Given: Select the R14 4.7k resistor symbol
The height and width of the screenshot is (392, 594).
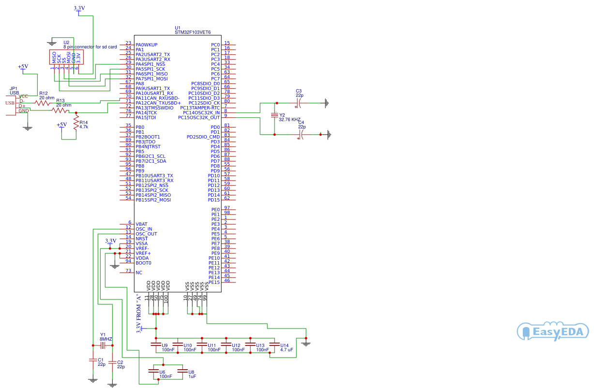Looking at the screenshot, I should tap(76, 123).
